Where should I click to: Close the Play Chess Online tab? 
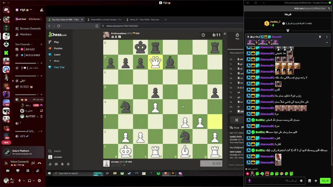tap(82, 19)
